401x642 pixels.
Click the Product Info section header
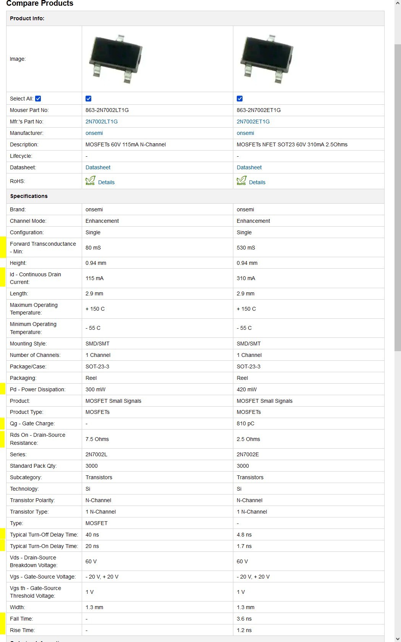point(27,18)
